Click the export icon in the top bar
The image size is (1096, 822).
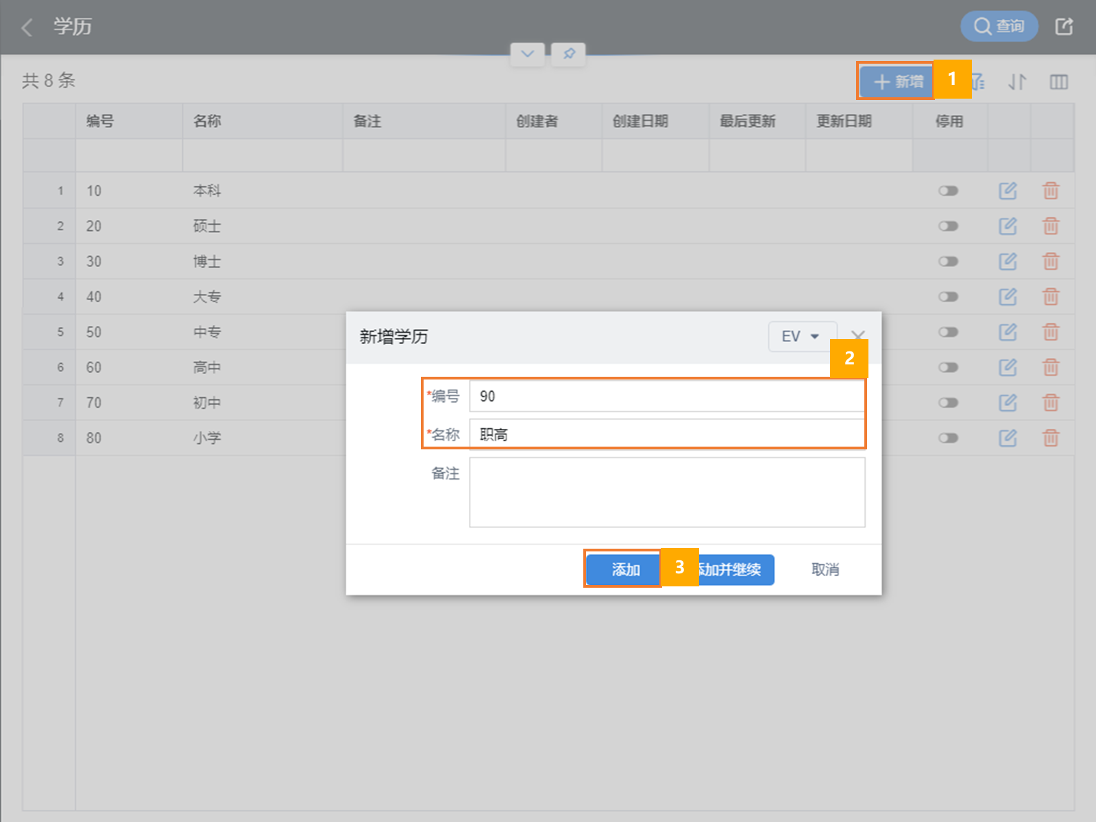coord(1064,27)
